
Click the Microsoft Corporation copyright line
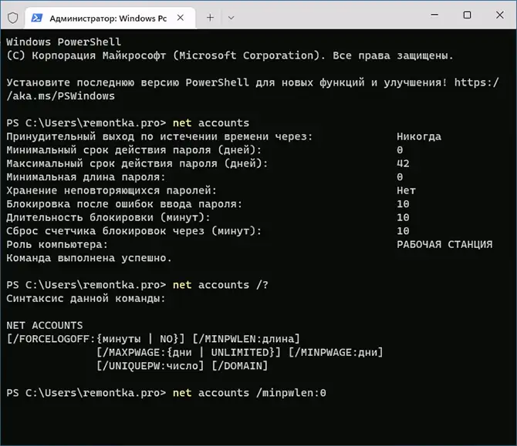coord(230,55)
